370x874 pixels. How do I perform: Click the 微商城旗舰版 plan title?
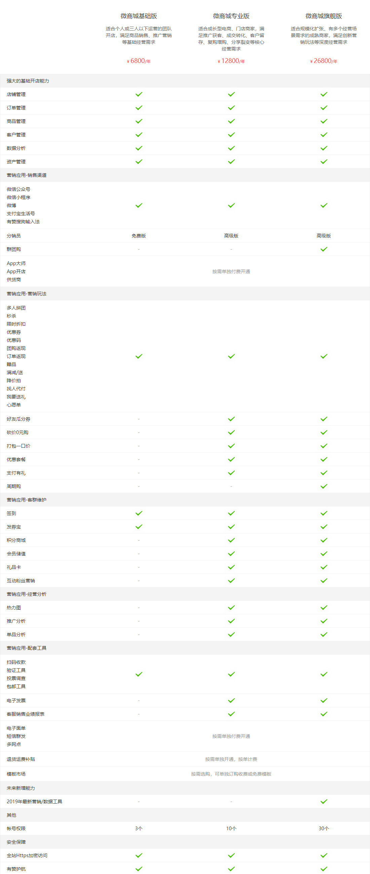[x=324, y=16]
